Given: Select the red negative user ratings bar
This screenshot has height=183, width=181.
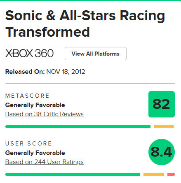Looking at the screenshot, I should (171, 174).
